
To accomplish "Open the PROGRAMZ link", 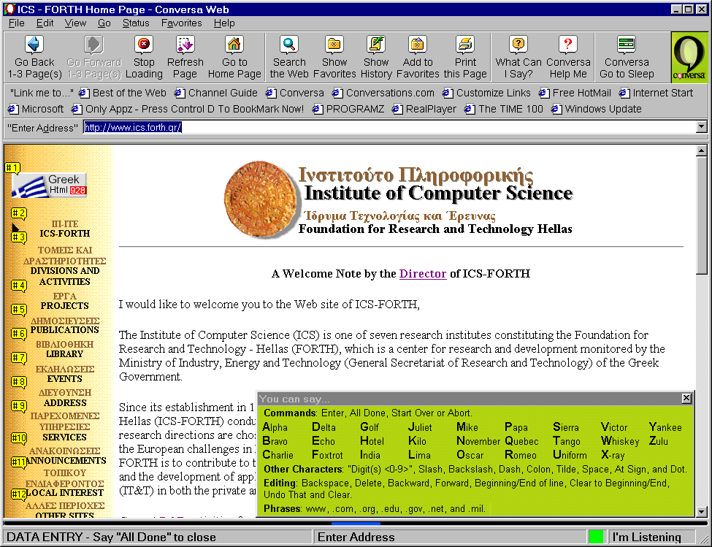I will 348,109.
